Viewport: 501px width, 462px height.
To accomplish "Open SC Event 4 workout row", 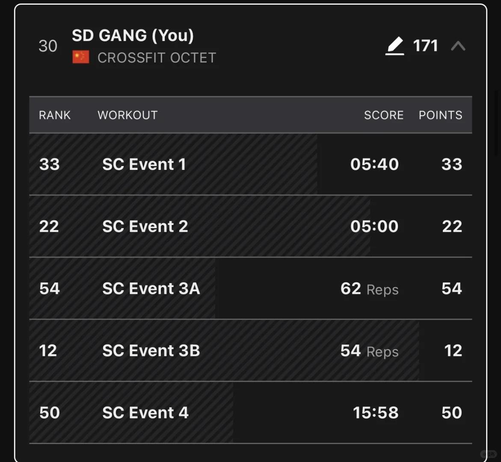I will [x=251, y=412].
